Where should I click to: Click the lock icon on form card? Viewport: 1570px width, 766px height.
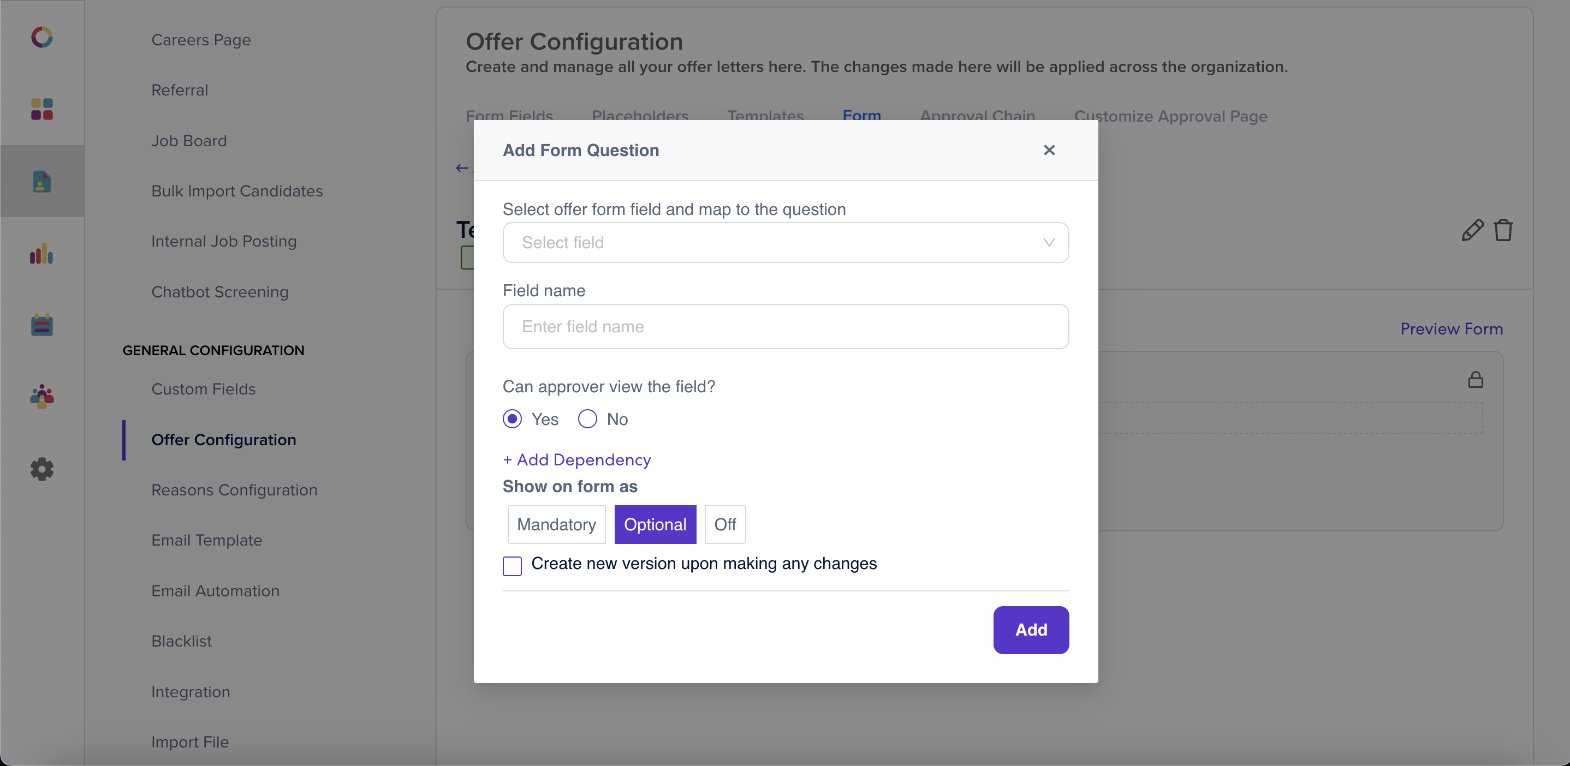1476,380
